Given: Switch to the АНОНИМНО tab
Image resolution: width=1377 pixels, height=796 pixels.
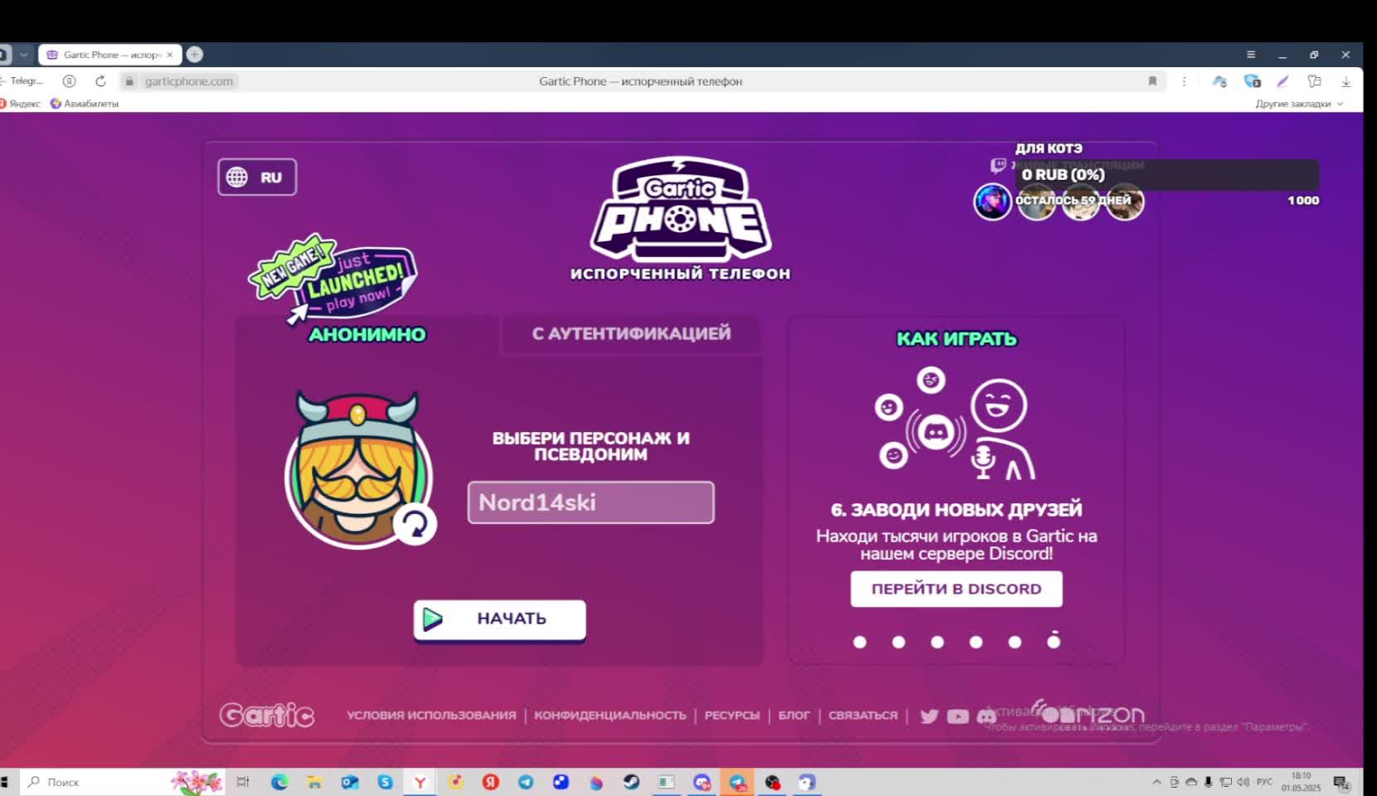Looking at the screenshot, I should (x=367, y=334).
